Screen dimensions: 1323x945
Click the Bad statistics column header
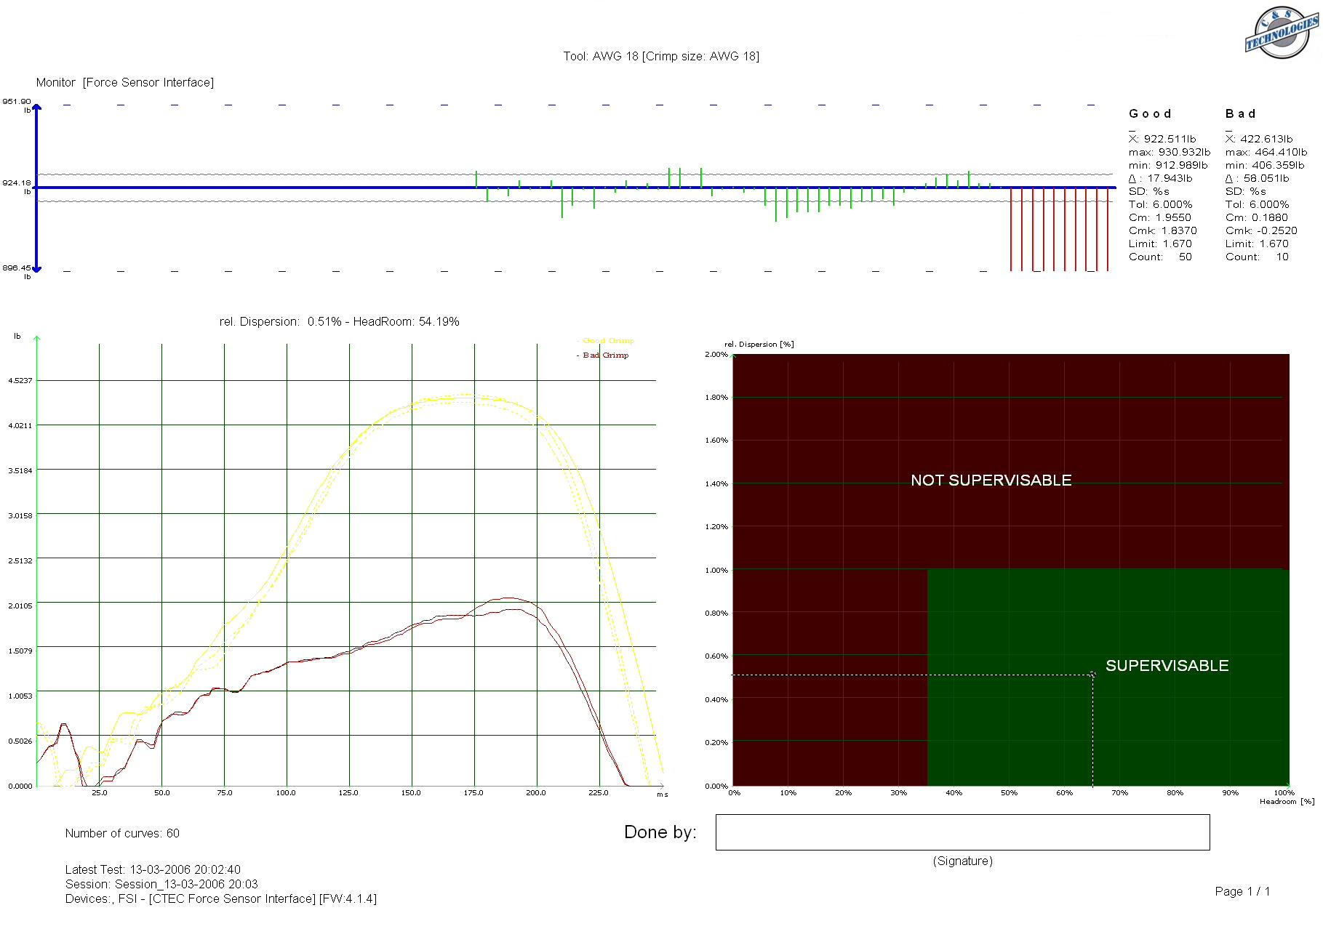(x=1240, y=114)
